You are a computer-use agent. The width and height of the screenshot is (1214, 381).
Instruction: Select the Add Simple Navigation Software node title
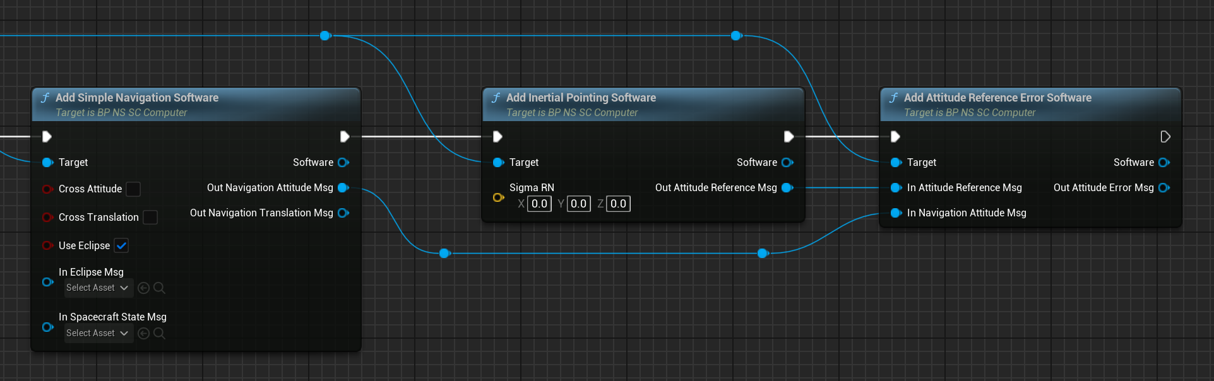click(137, 98)
